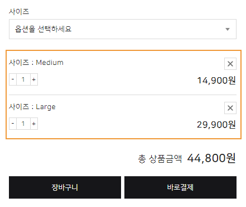Screen dimensions: 246x207
Task: Select the 사이즈 : Medium label
Action: 36,63
